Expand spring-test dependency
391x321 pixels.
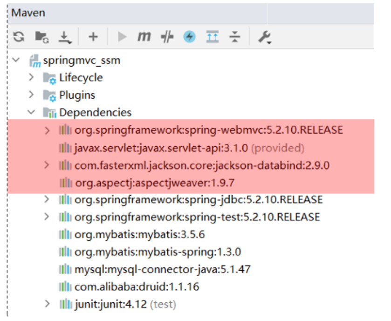click(47, 217)
